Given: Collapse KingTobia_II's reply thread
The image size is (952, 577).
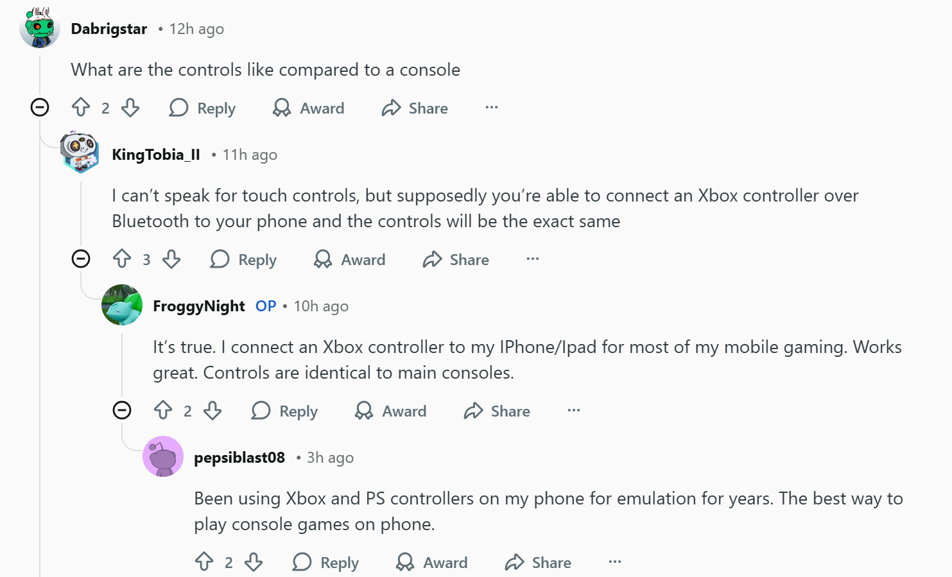Looking at the screenshot, I should [x=81, y=259].
